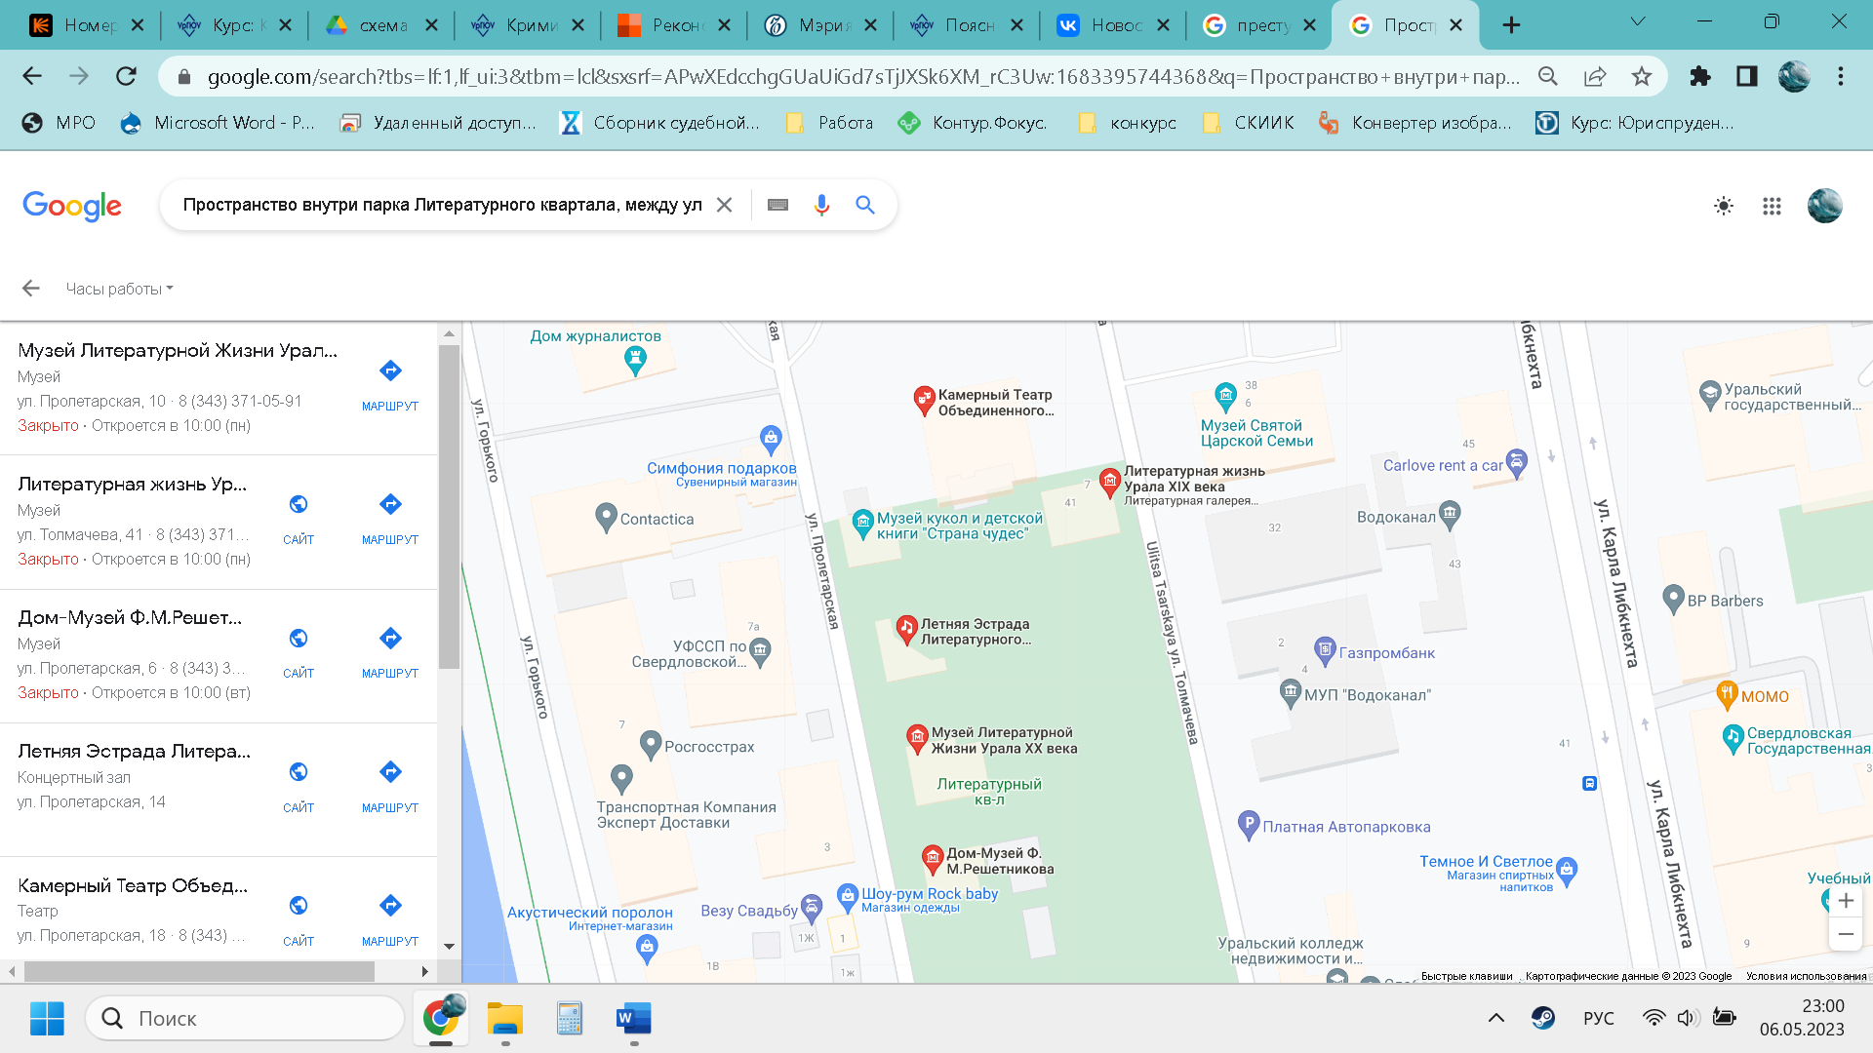Open Windows Start menu
This screenshot has width=1873, height=1053.
tap(47, 1018)
